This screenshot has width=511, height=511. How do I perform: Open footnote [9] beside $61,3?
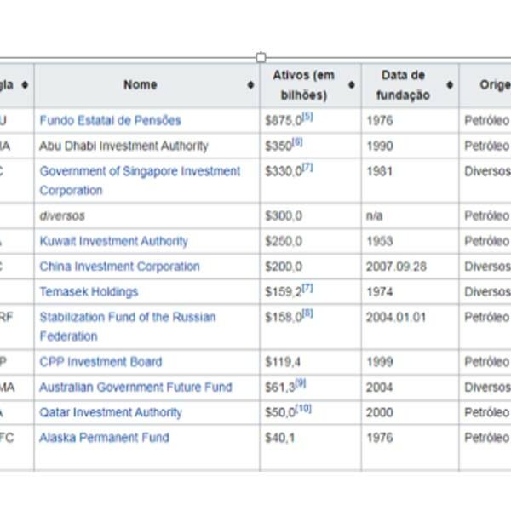(x=301, y=383)
